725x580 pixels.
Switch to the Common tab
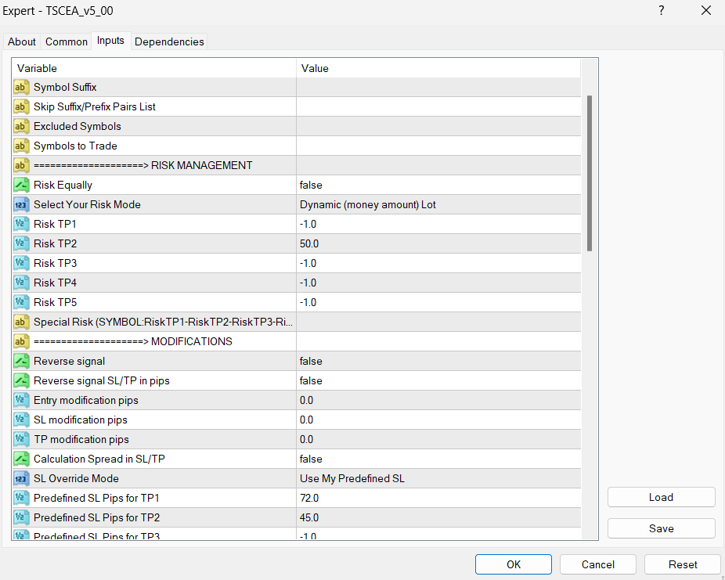67,41
